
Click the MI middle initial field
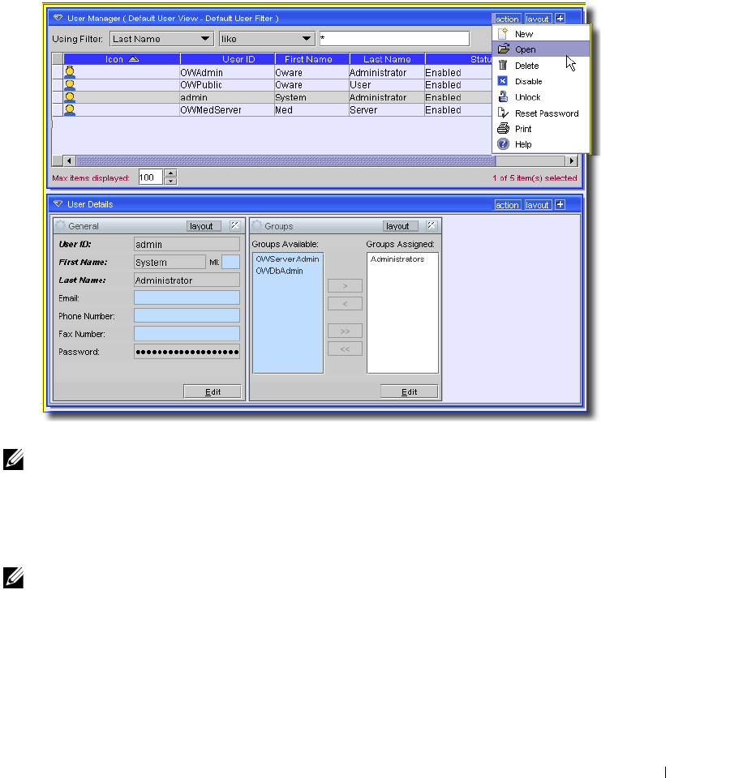230,262
